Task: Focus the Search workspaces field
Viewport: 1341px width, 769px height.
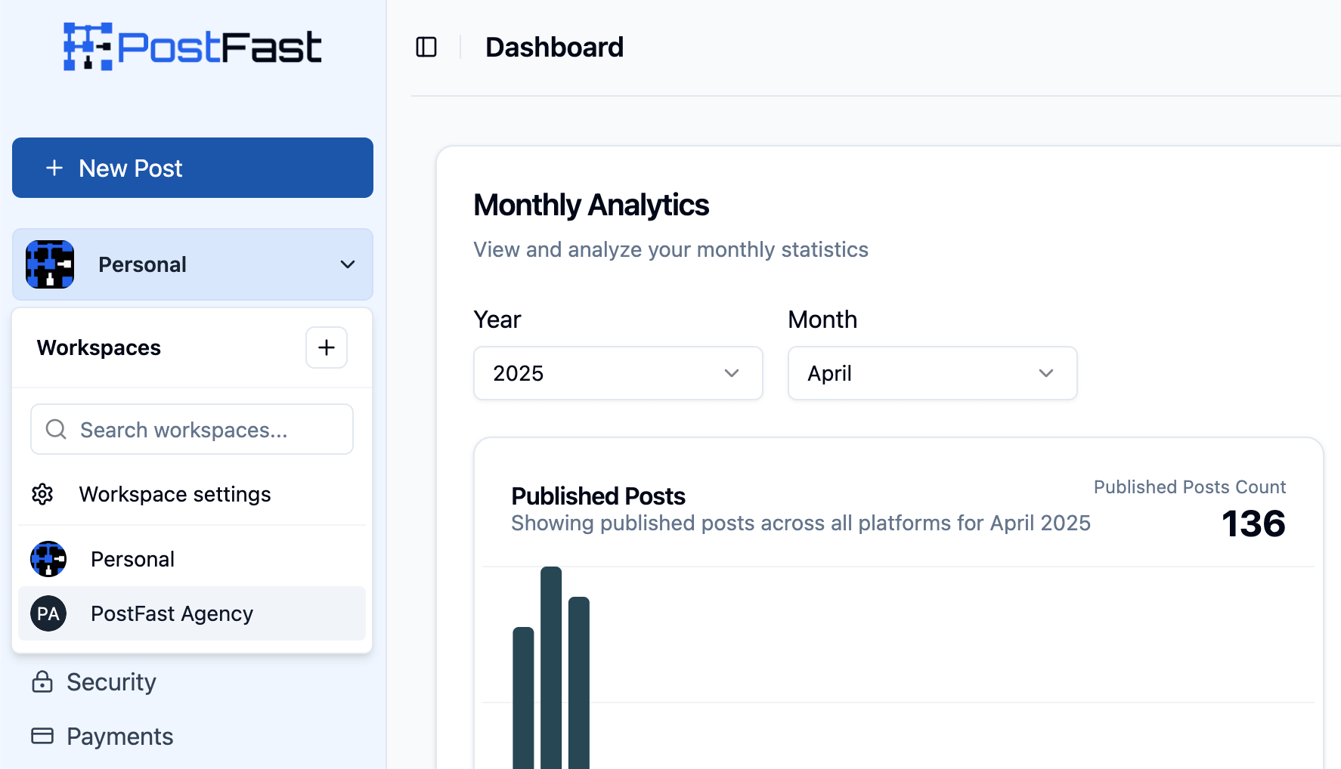Action: click(x=192, y=429)
